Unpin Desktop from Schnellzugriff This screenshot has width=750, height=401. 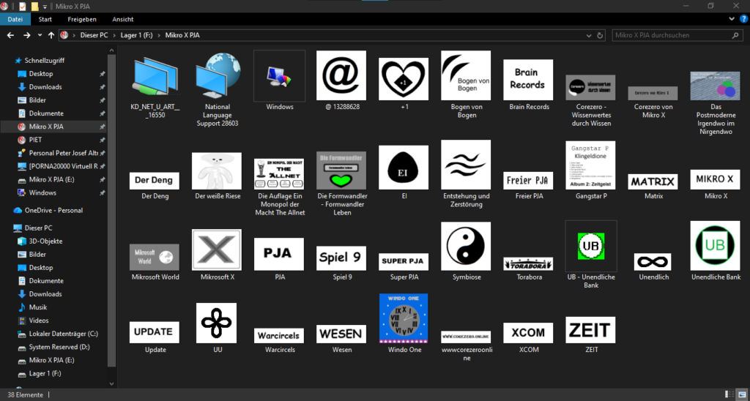point(103,74)
